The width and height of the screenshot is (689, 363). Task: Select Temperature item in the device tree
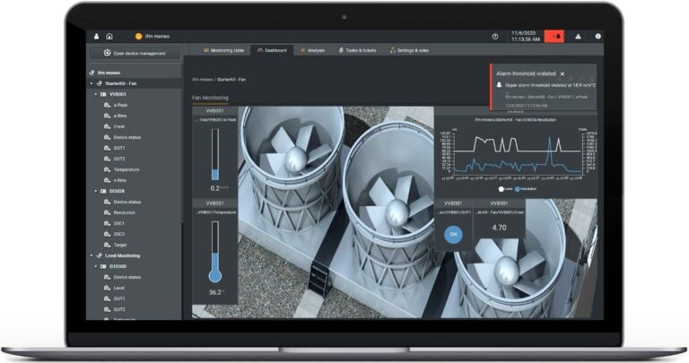pyautogui.click(x=126, y=169)
